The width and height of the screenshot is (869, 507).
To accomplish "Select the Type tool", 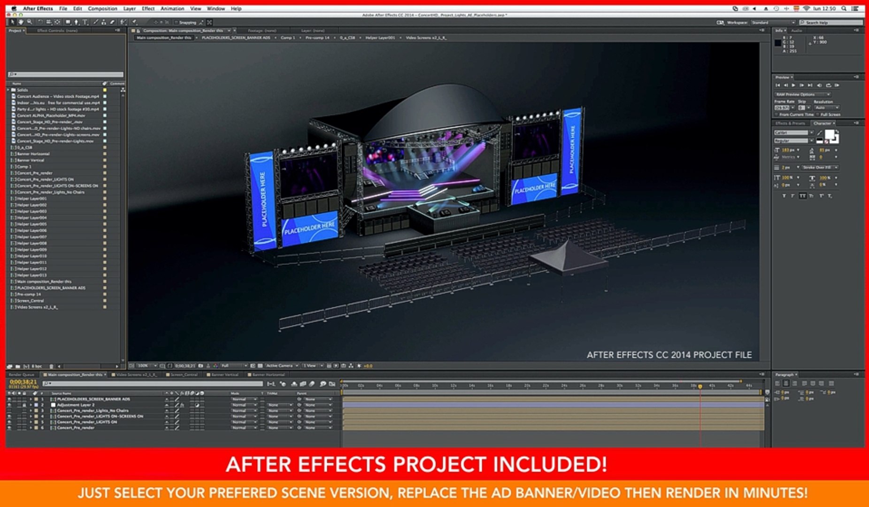I will point(85,22).
